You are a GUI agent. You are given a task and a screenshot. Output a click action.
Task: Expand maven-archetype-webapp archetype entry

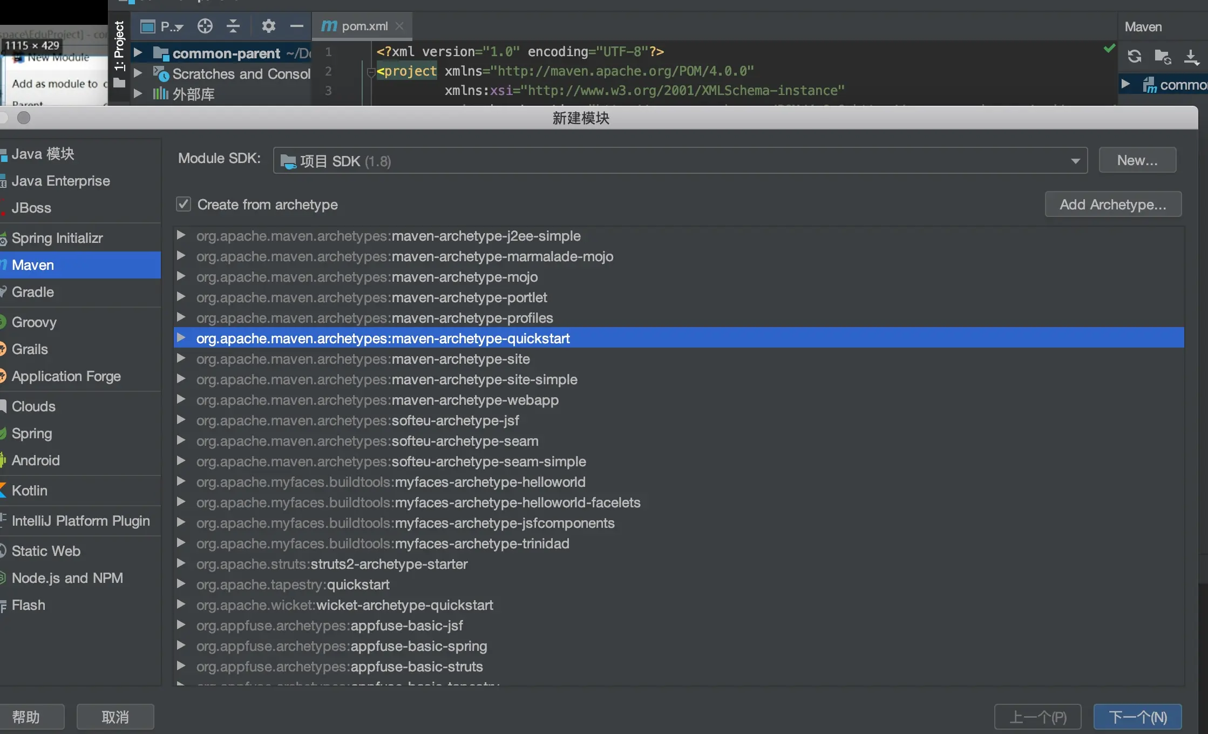pyautogui.click(x=181, y=399)
